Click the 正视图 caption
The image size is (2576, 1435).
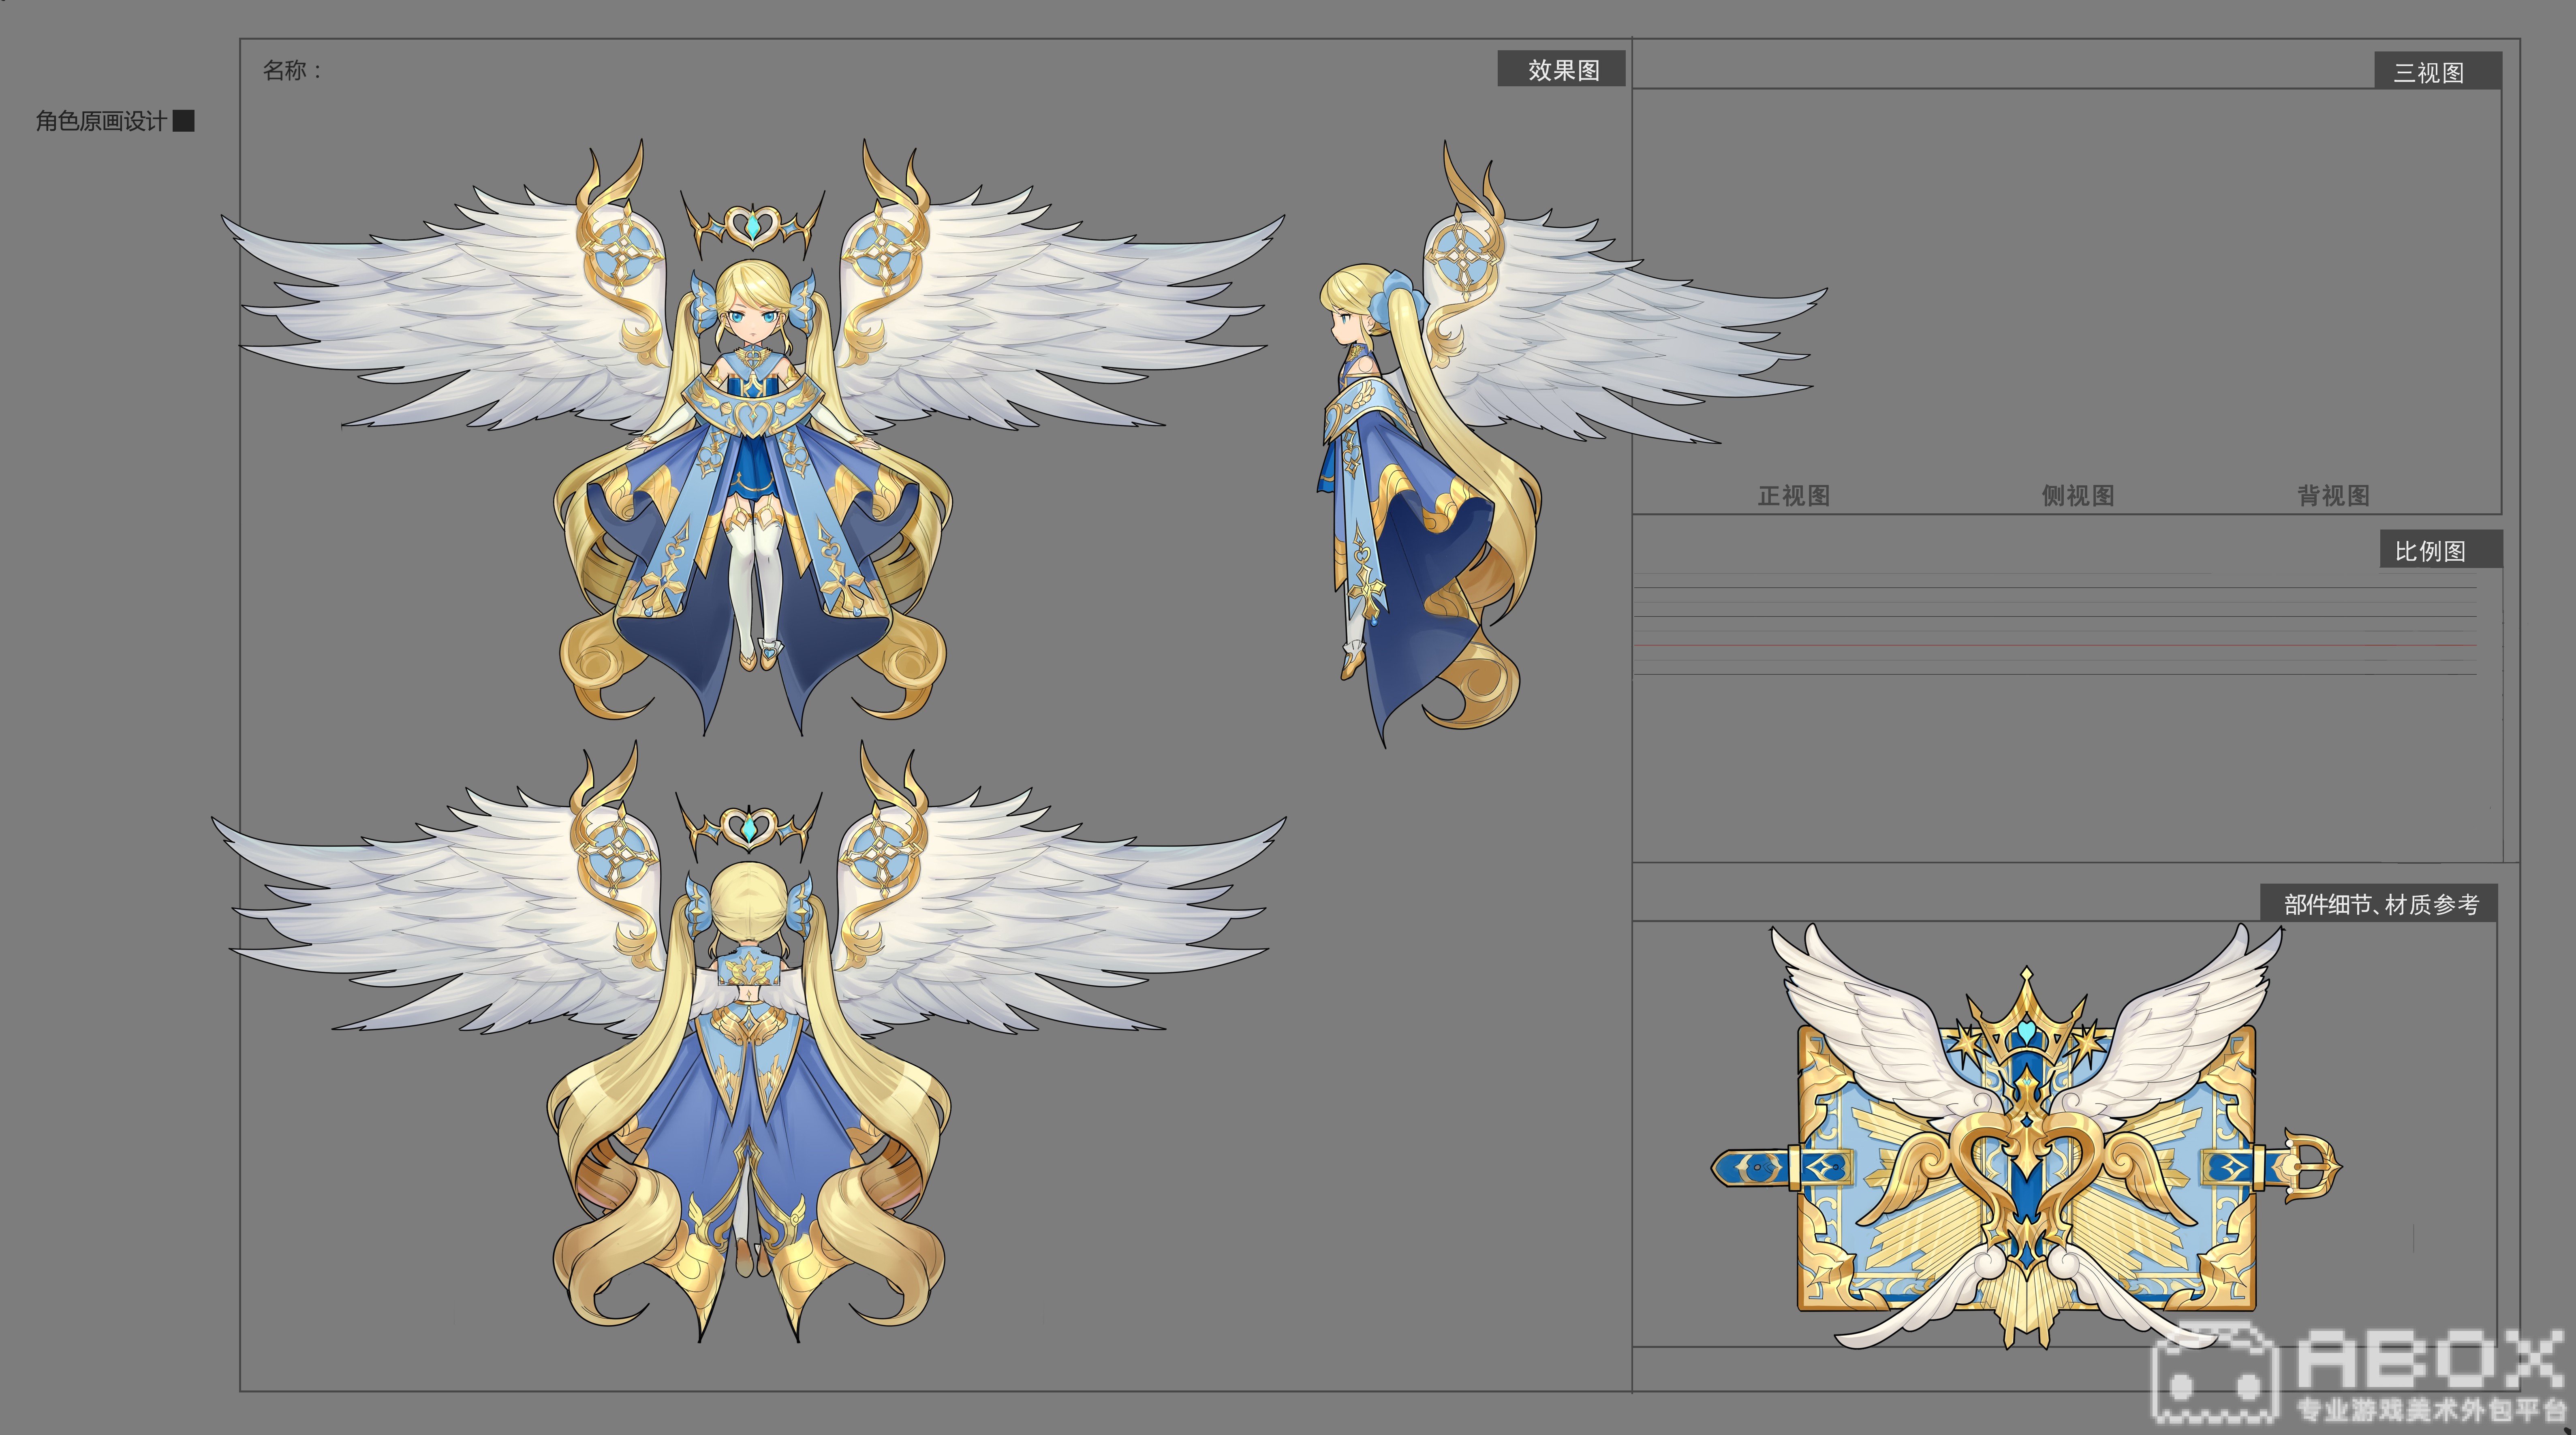[1794, 496]
